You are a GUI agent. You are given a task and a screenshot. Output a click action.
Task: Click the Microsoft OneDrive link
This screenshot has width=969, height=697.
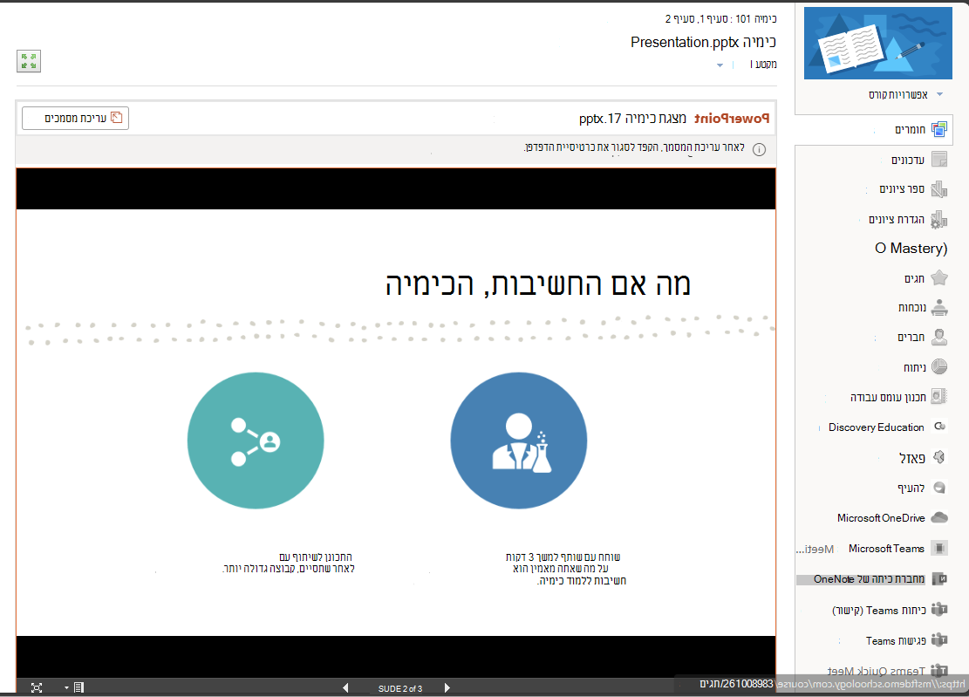click(881, 518)
